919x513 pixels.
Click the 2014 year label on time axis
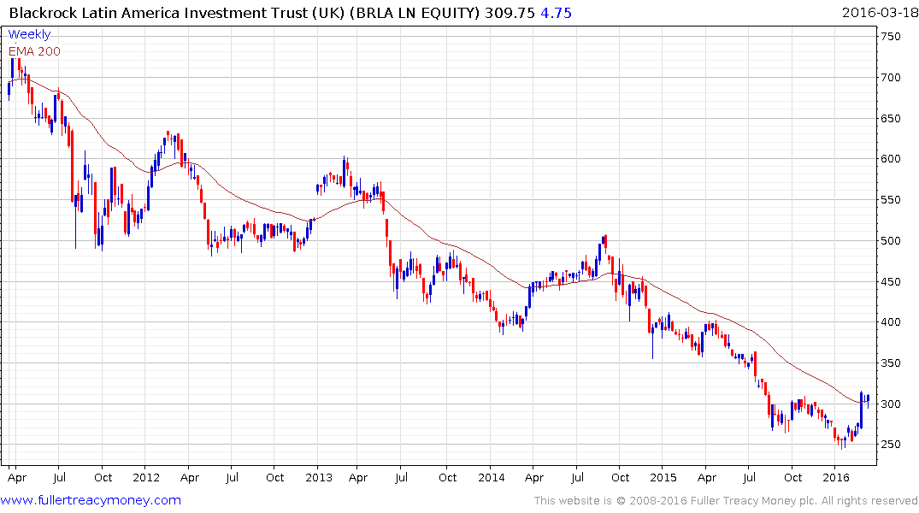pos(492,477)
